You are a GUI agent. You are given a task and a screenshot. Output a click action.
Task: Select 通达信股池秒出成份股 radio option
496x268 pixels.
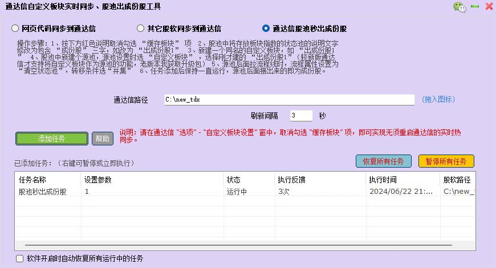(266, 28)
